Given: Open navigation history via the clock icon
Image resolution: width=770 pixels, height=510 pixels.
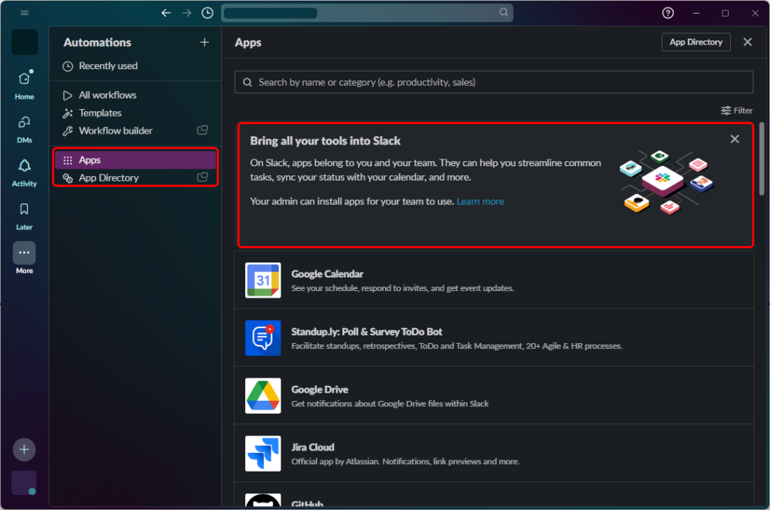Looking at the screenshot, I should [x=207, y=13].
